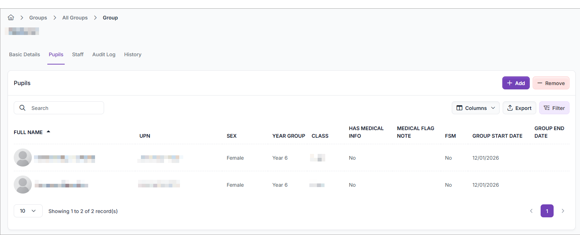Switch to the Audit Log tab
580x235 pixels.
(104, 54)
